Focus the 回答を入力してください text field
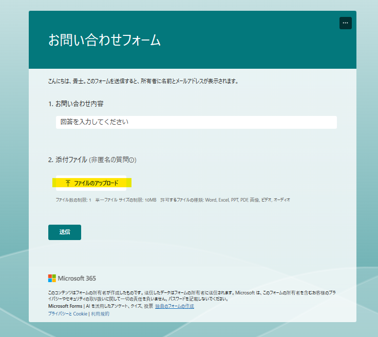 [x=196, y=122]
